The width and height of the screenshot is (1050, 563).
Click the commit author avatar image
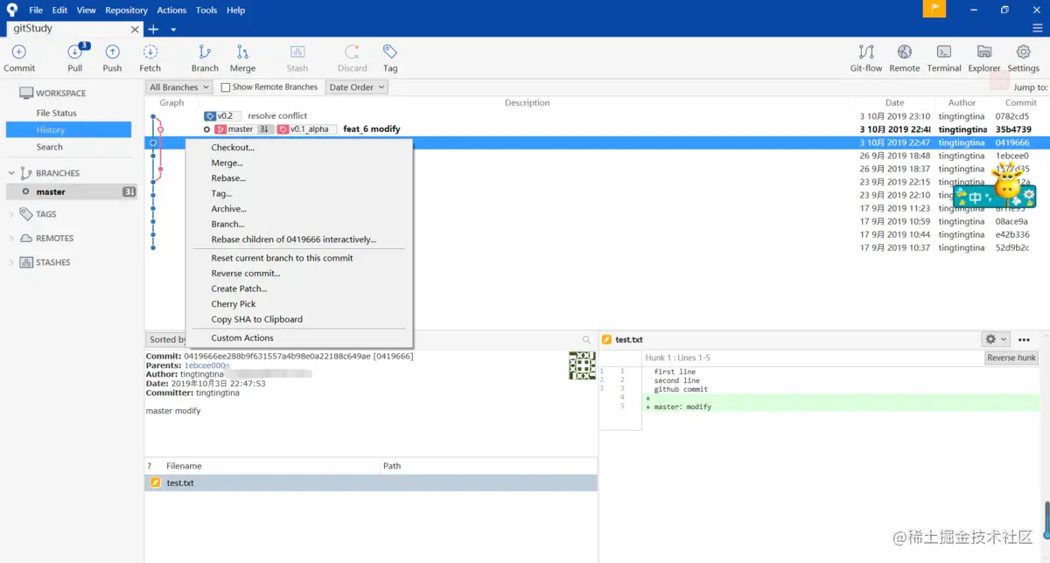(x=582, y=365)
